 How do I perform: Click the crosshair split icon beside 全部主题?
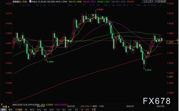tap(157, 1)
